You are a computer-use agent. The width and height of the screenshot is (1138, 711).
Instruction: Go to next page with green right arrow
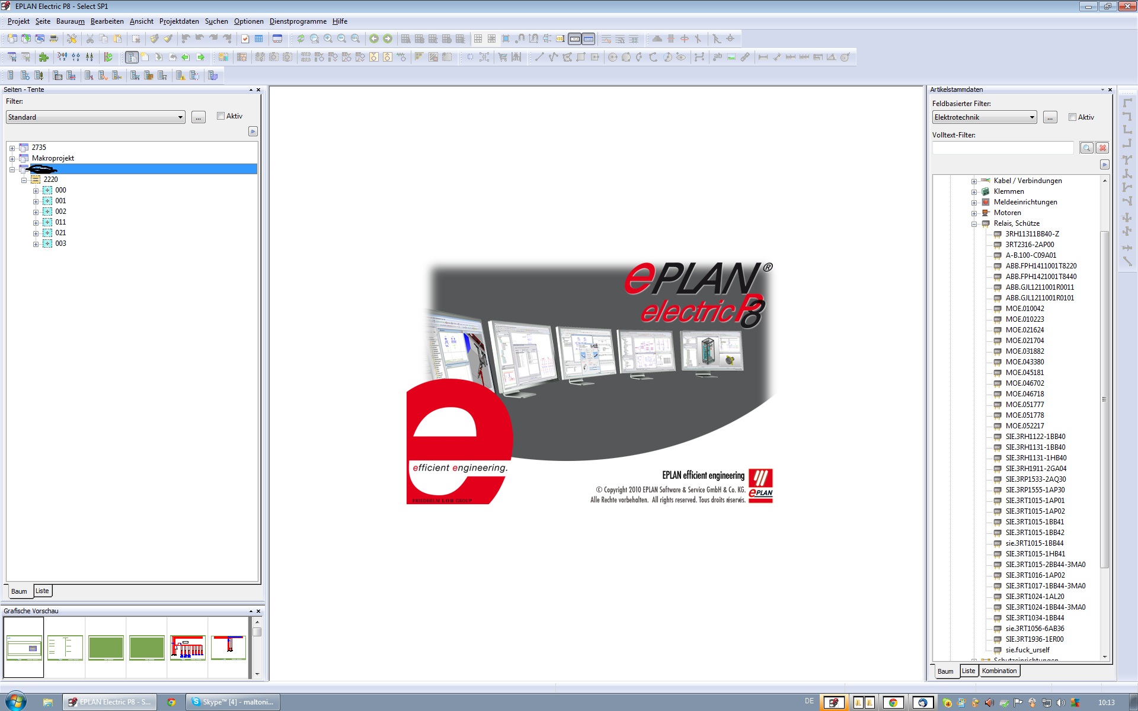200,57
